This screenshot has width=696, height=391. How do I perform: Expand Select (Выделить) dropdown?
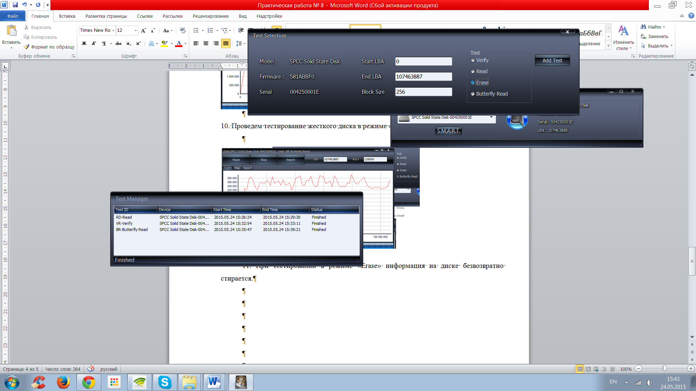[671, 46]
